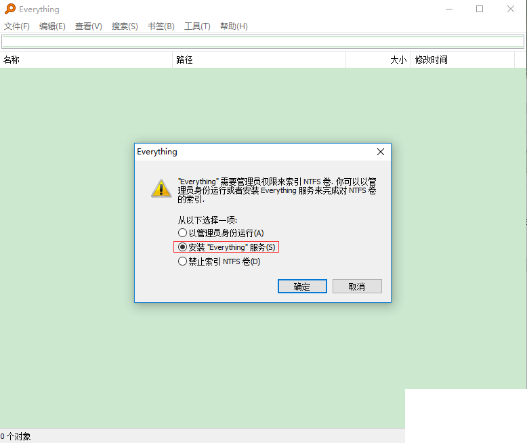Open the 文件(F) menu
Image resolution: width=527 pixels, height=443 pixels.
tap(16, 26)
